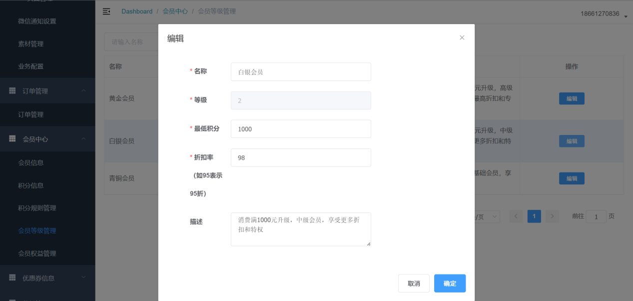Focus the 最低积分 input field
The height and width of the screenshot is (301, 633).
point(301,129)
